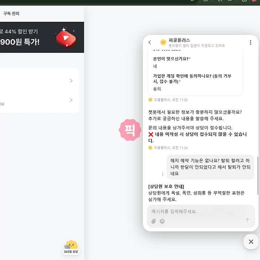
Task: Expand the second subscription row chevron
Action: click(x=71, y=100)
